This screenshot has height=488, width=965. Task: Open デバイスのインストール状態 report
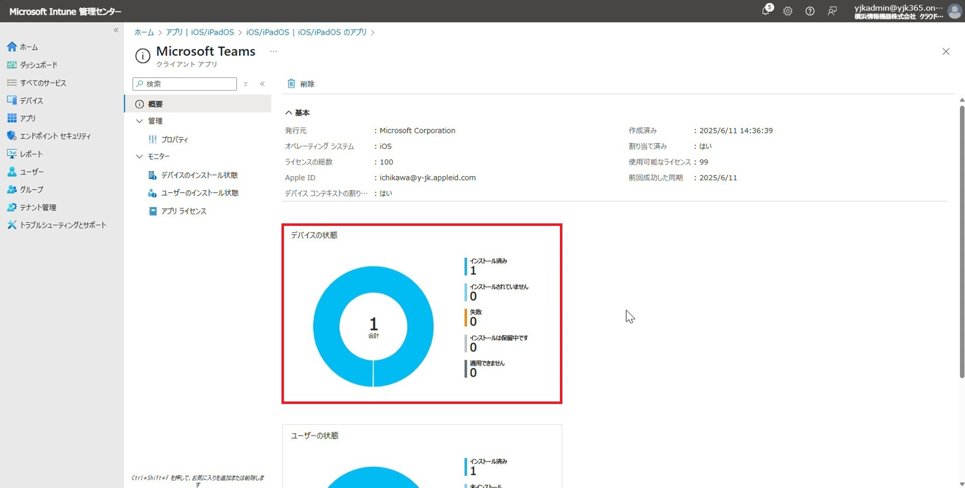click(199, 175)
